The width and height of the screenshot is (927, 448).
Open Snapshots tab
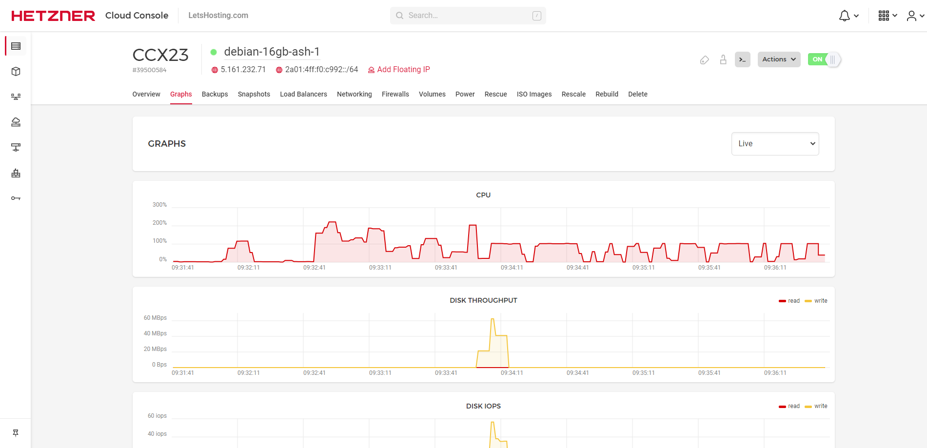[254, 94]
